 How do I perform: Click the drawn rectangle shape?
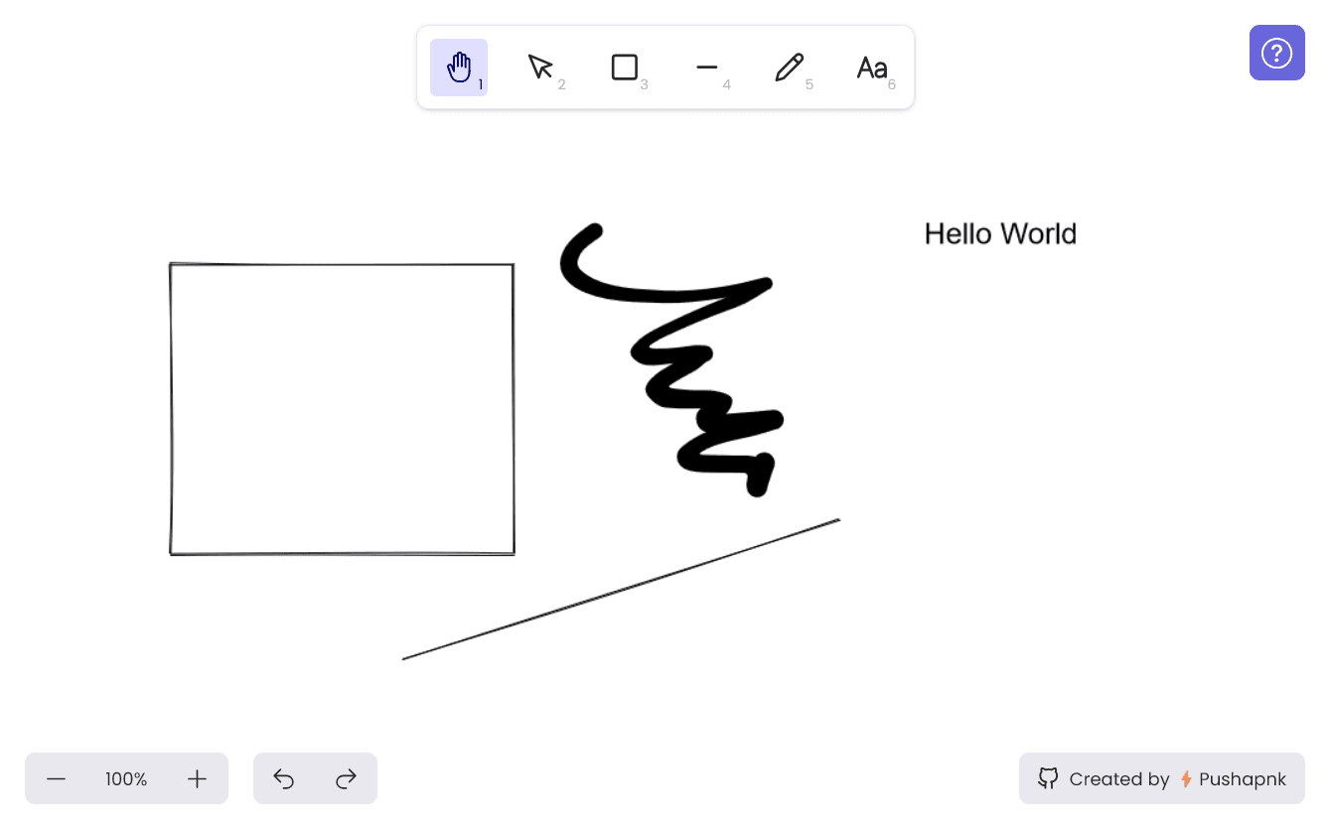click(342, 263)
